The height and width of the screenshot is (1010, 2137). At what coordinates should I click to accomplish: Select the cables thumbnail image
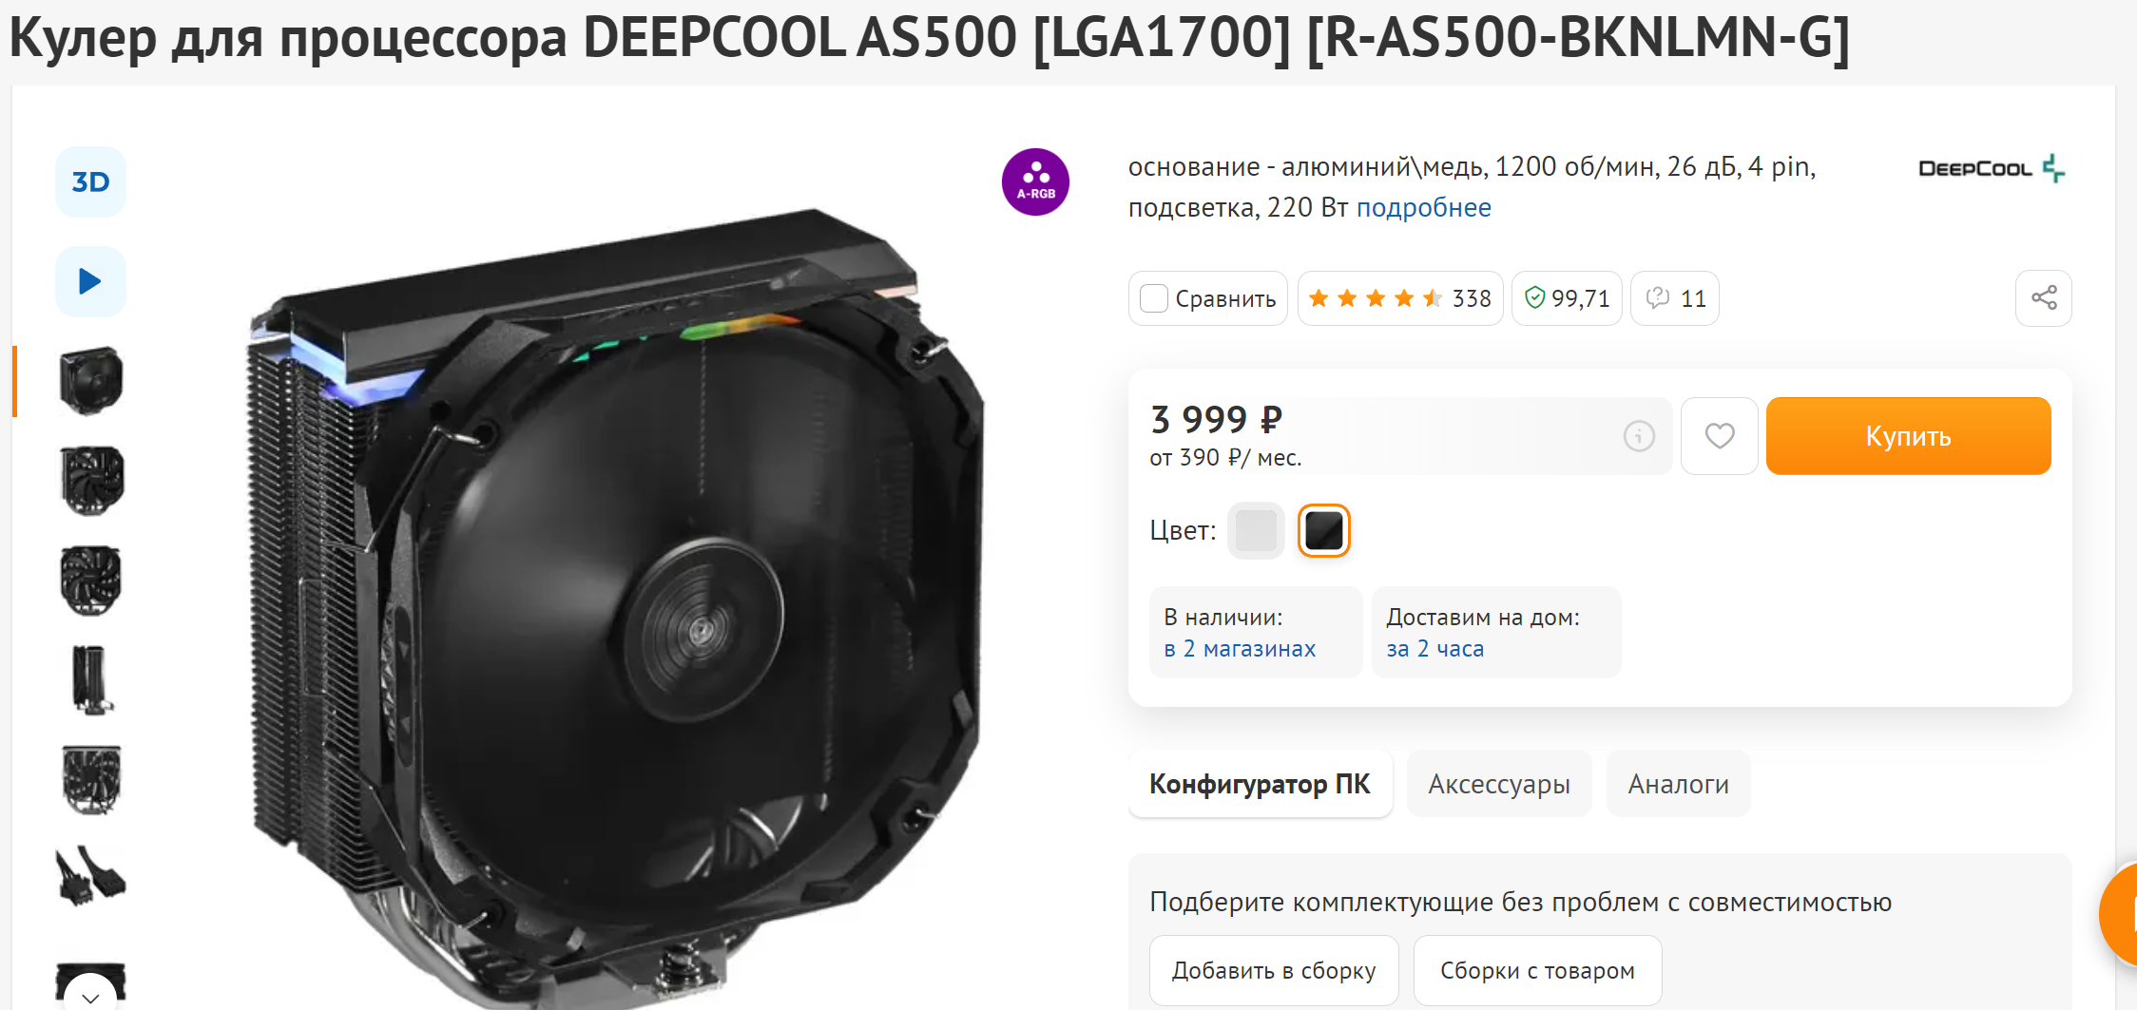[90, 877]
